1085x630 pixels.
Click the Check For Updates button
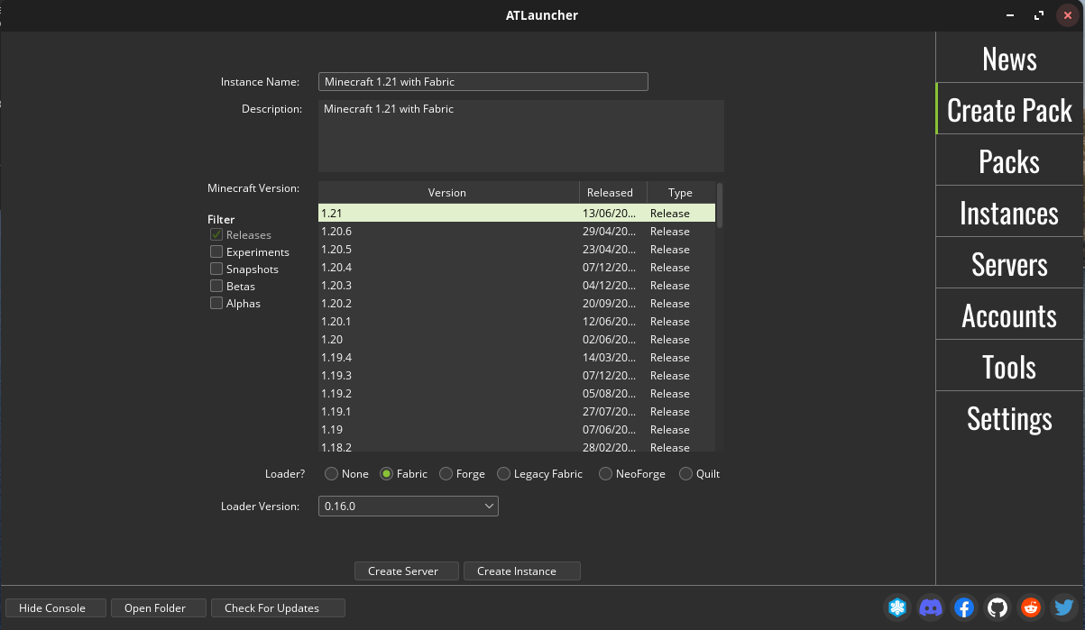pos(278,607)
